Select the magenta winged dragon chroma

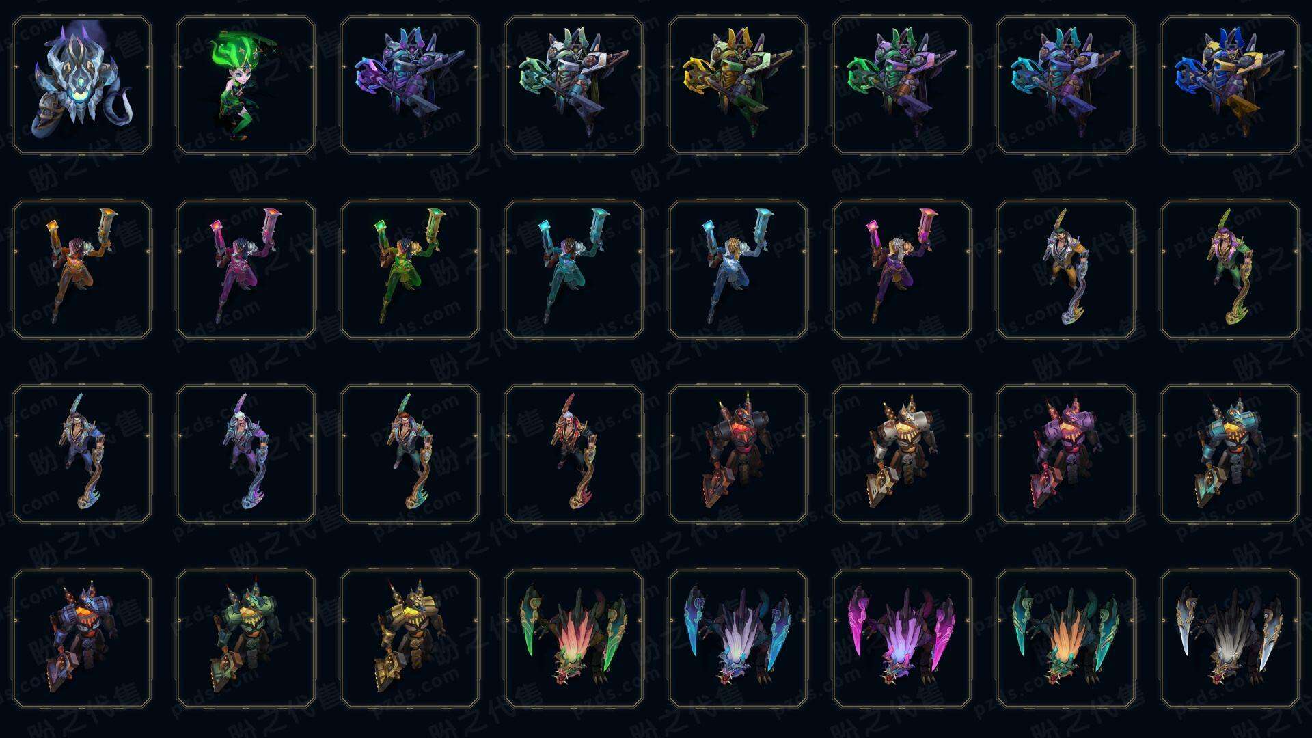[902, 638]
